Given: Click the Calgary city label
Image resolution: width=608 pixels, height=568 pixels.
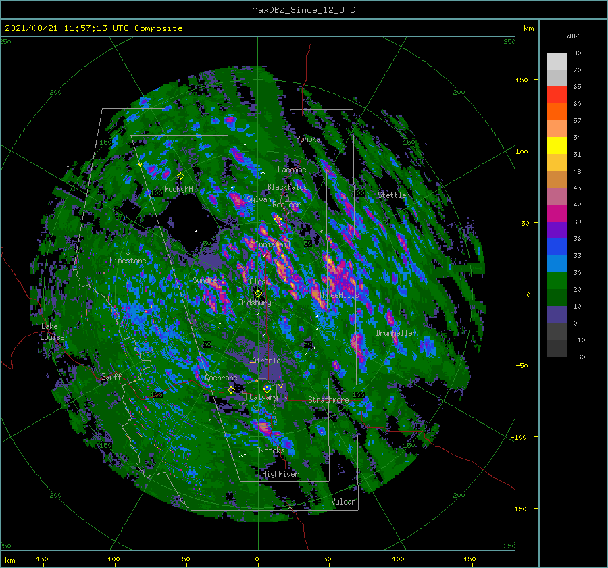Looking at the screenshot, I should 263,397.
